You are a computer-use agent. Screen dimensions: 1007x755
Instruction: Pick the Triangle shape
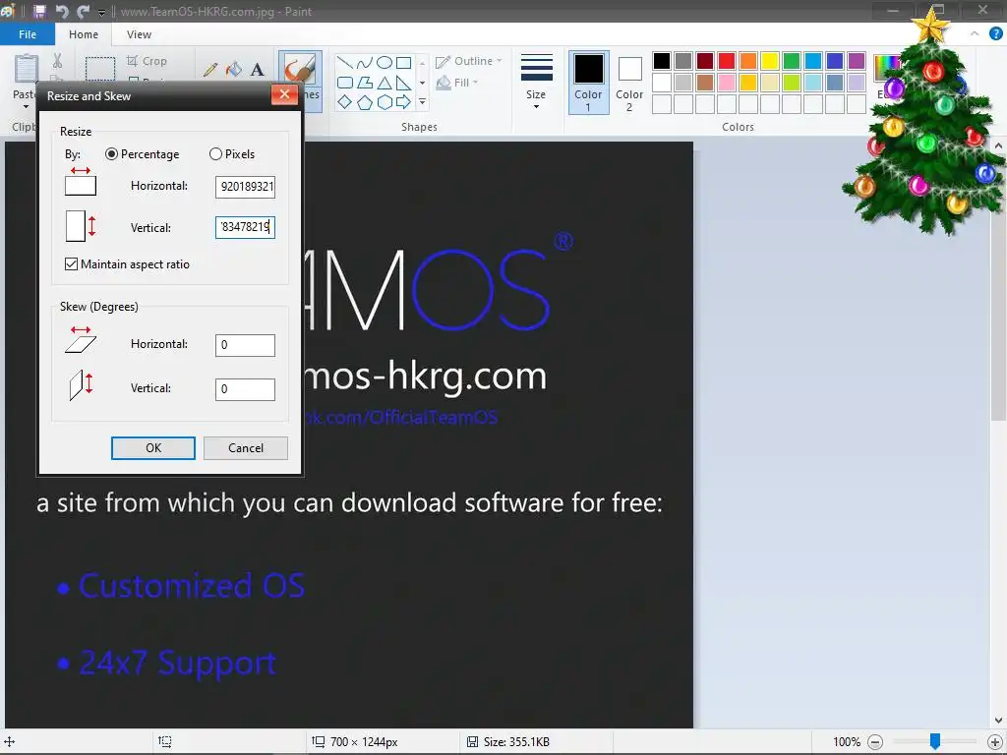tap(385, 83)
